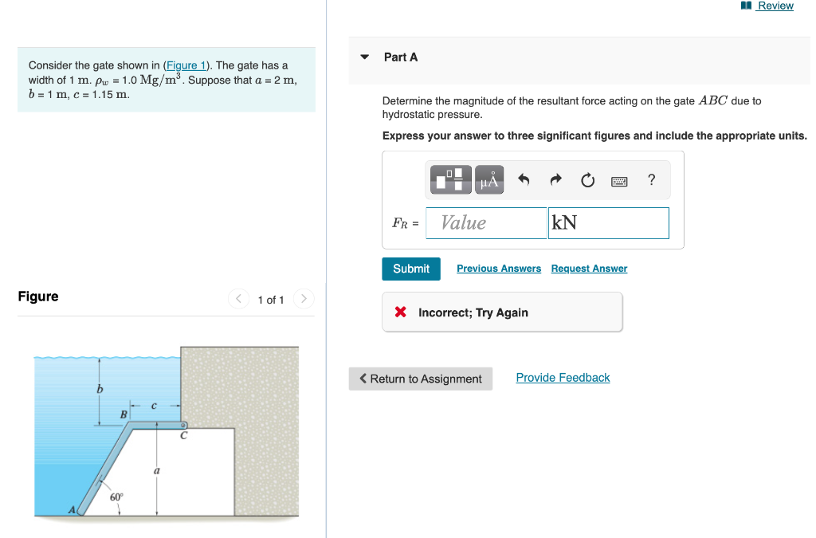This screenshot has height=538, width=816.
Task: Click the redo arrow in answer toolbar
Action: (x=555, y=179)
